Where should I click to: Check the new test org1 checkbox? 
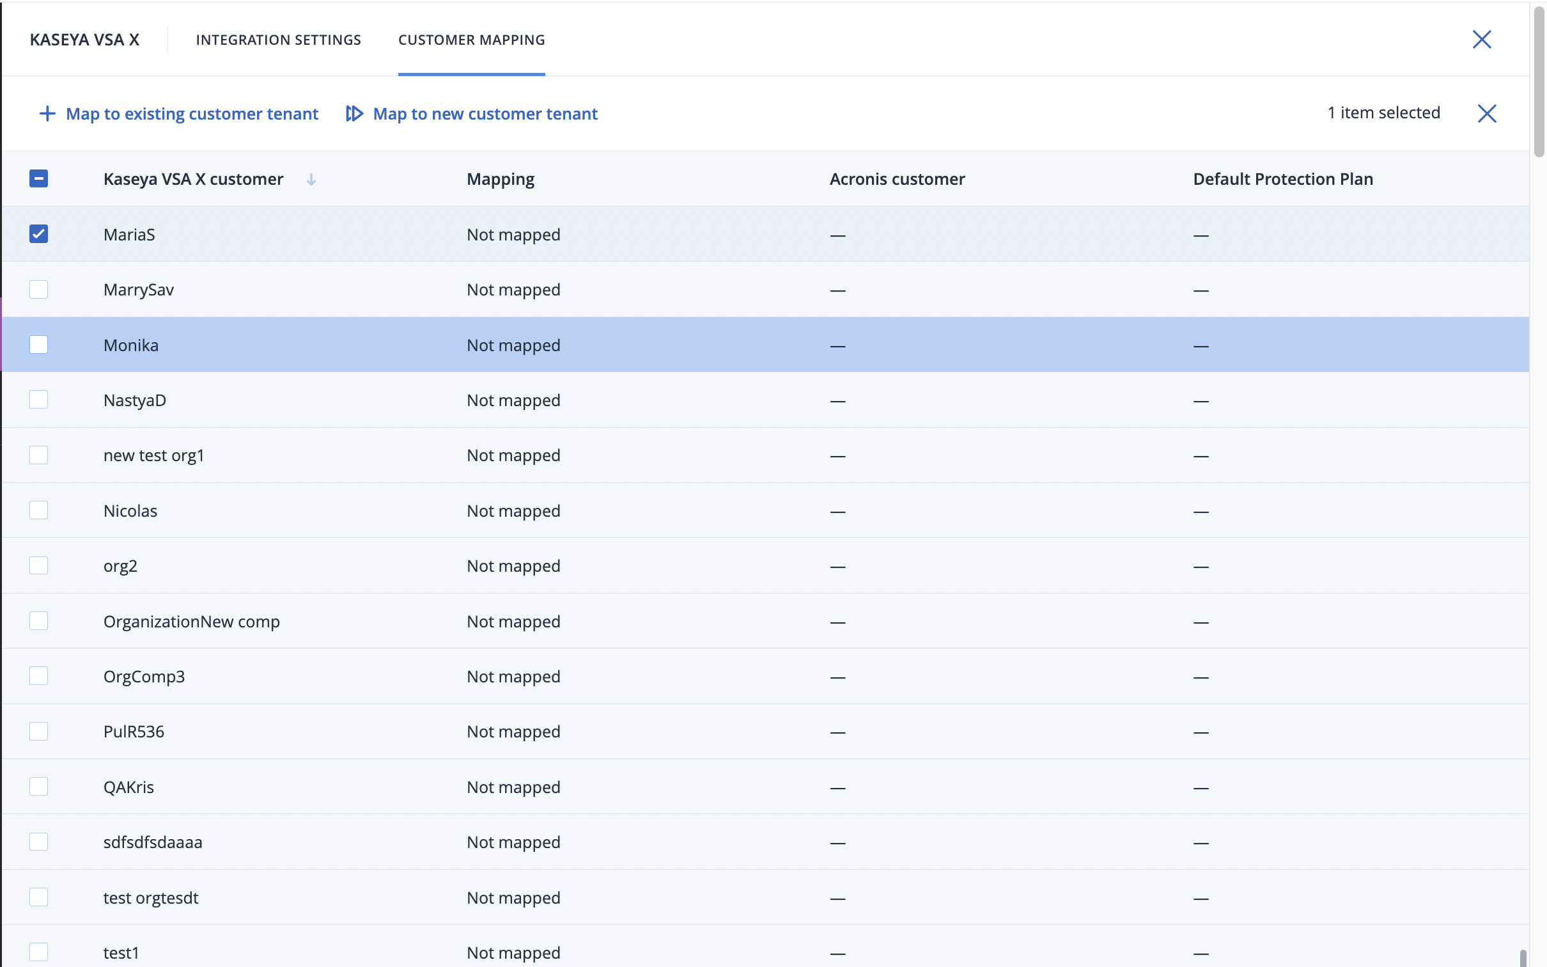click(38, 455)
